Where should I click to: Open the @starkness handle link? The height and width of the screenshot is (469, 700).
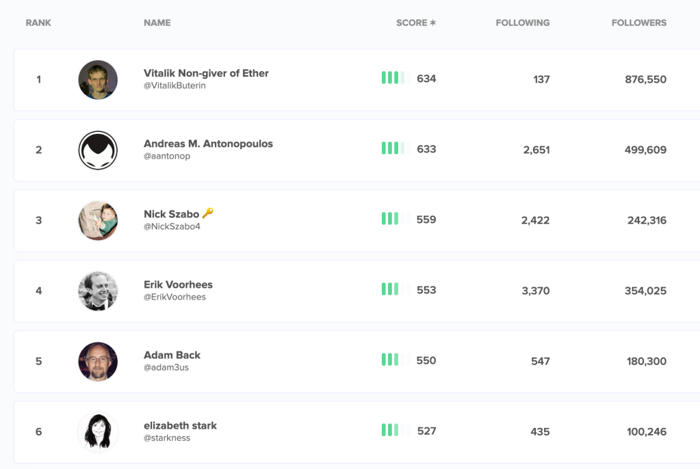click(x=167, y=438)
